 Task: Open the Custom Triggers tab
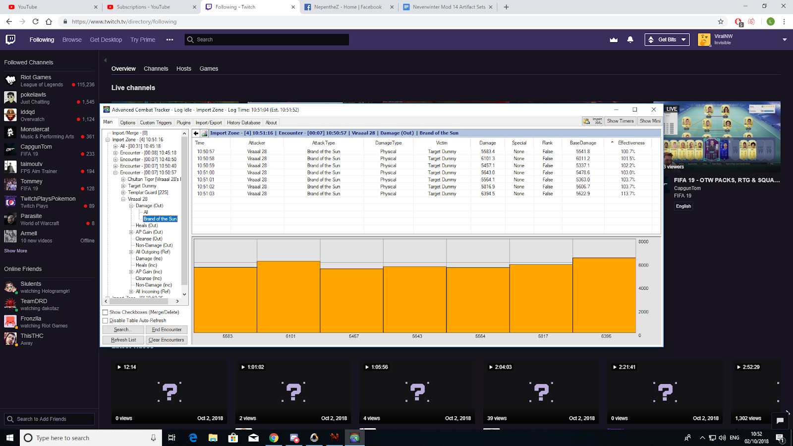tap(156, 122)
